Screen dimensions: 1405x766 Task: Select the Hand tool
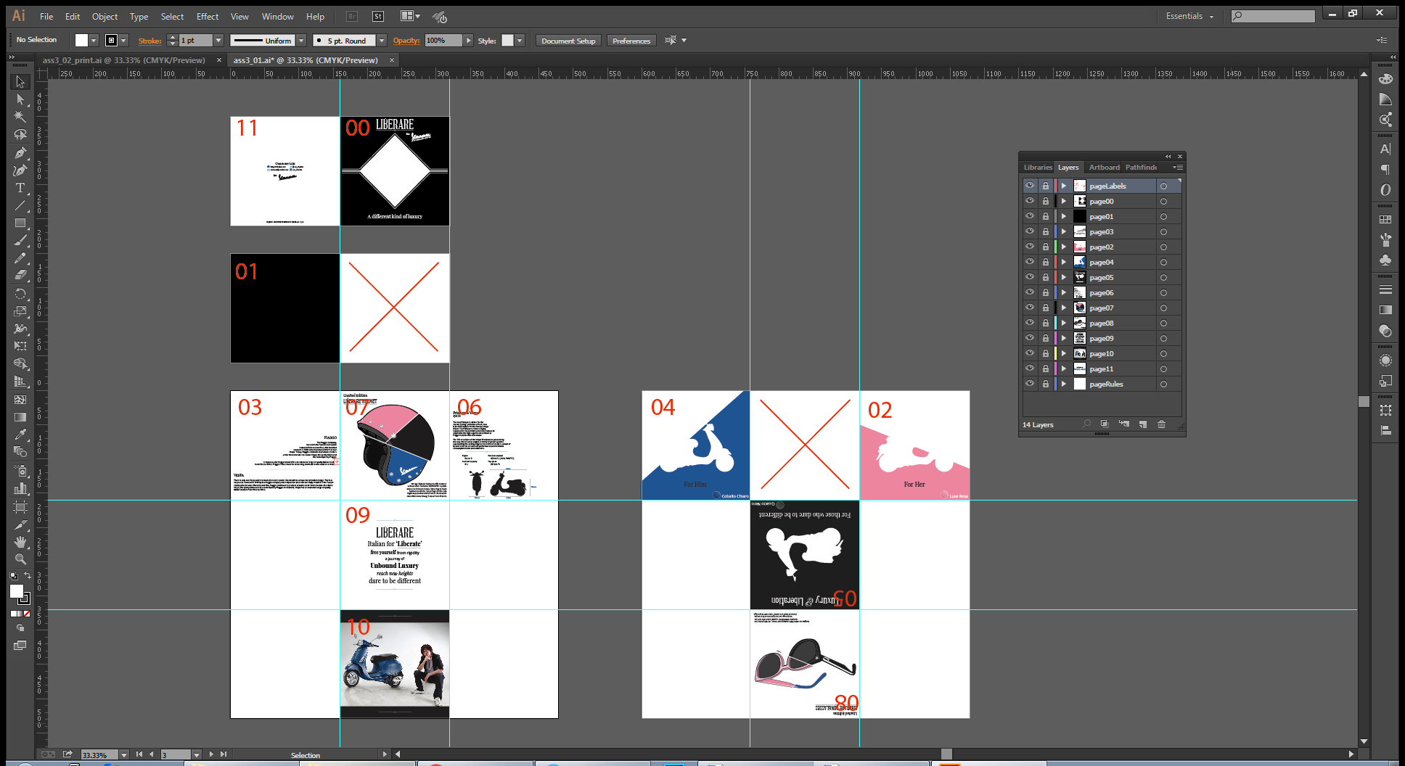pos(20,541)
